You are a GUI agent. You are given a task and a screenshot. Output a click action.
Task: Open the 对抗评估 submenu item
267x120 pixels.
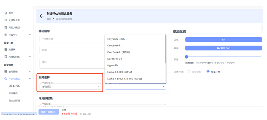[13, 93]
